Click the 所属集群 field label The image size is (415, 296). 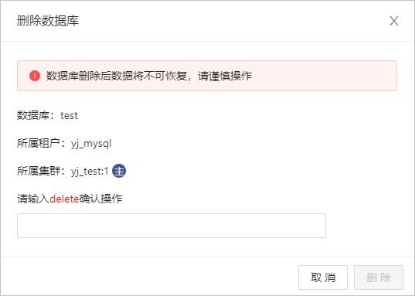39,171
